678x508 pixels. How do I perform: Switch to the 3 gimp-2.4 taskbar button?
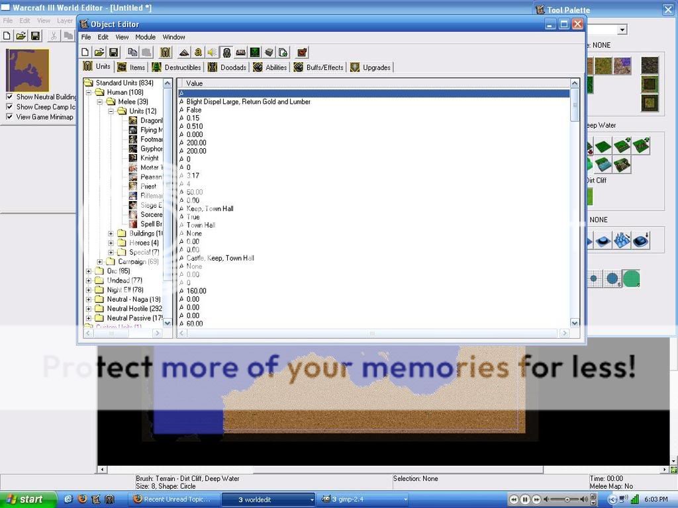[x=362, y=499]
